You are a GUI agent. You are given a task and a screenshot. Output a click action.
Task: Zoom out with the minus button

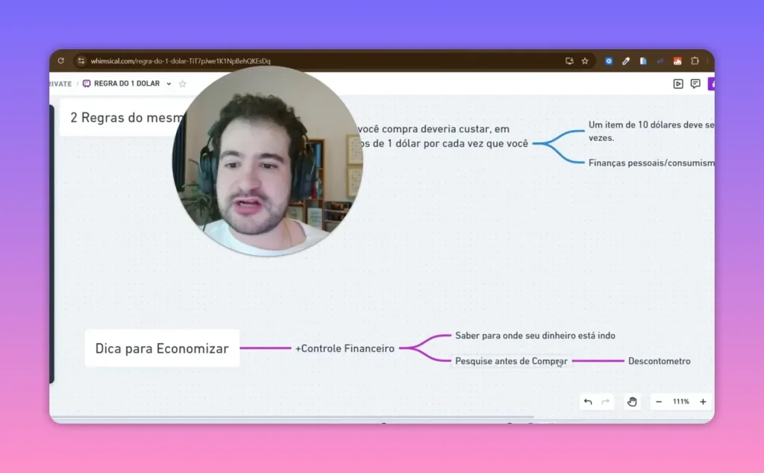tap(658, 401)
